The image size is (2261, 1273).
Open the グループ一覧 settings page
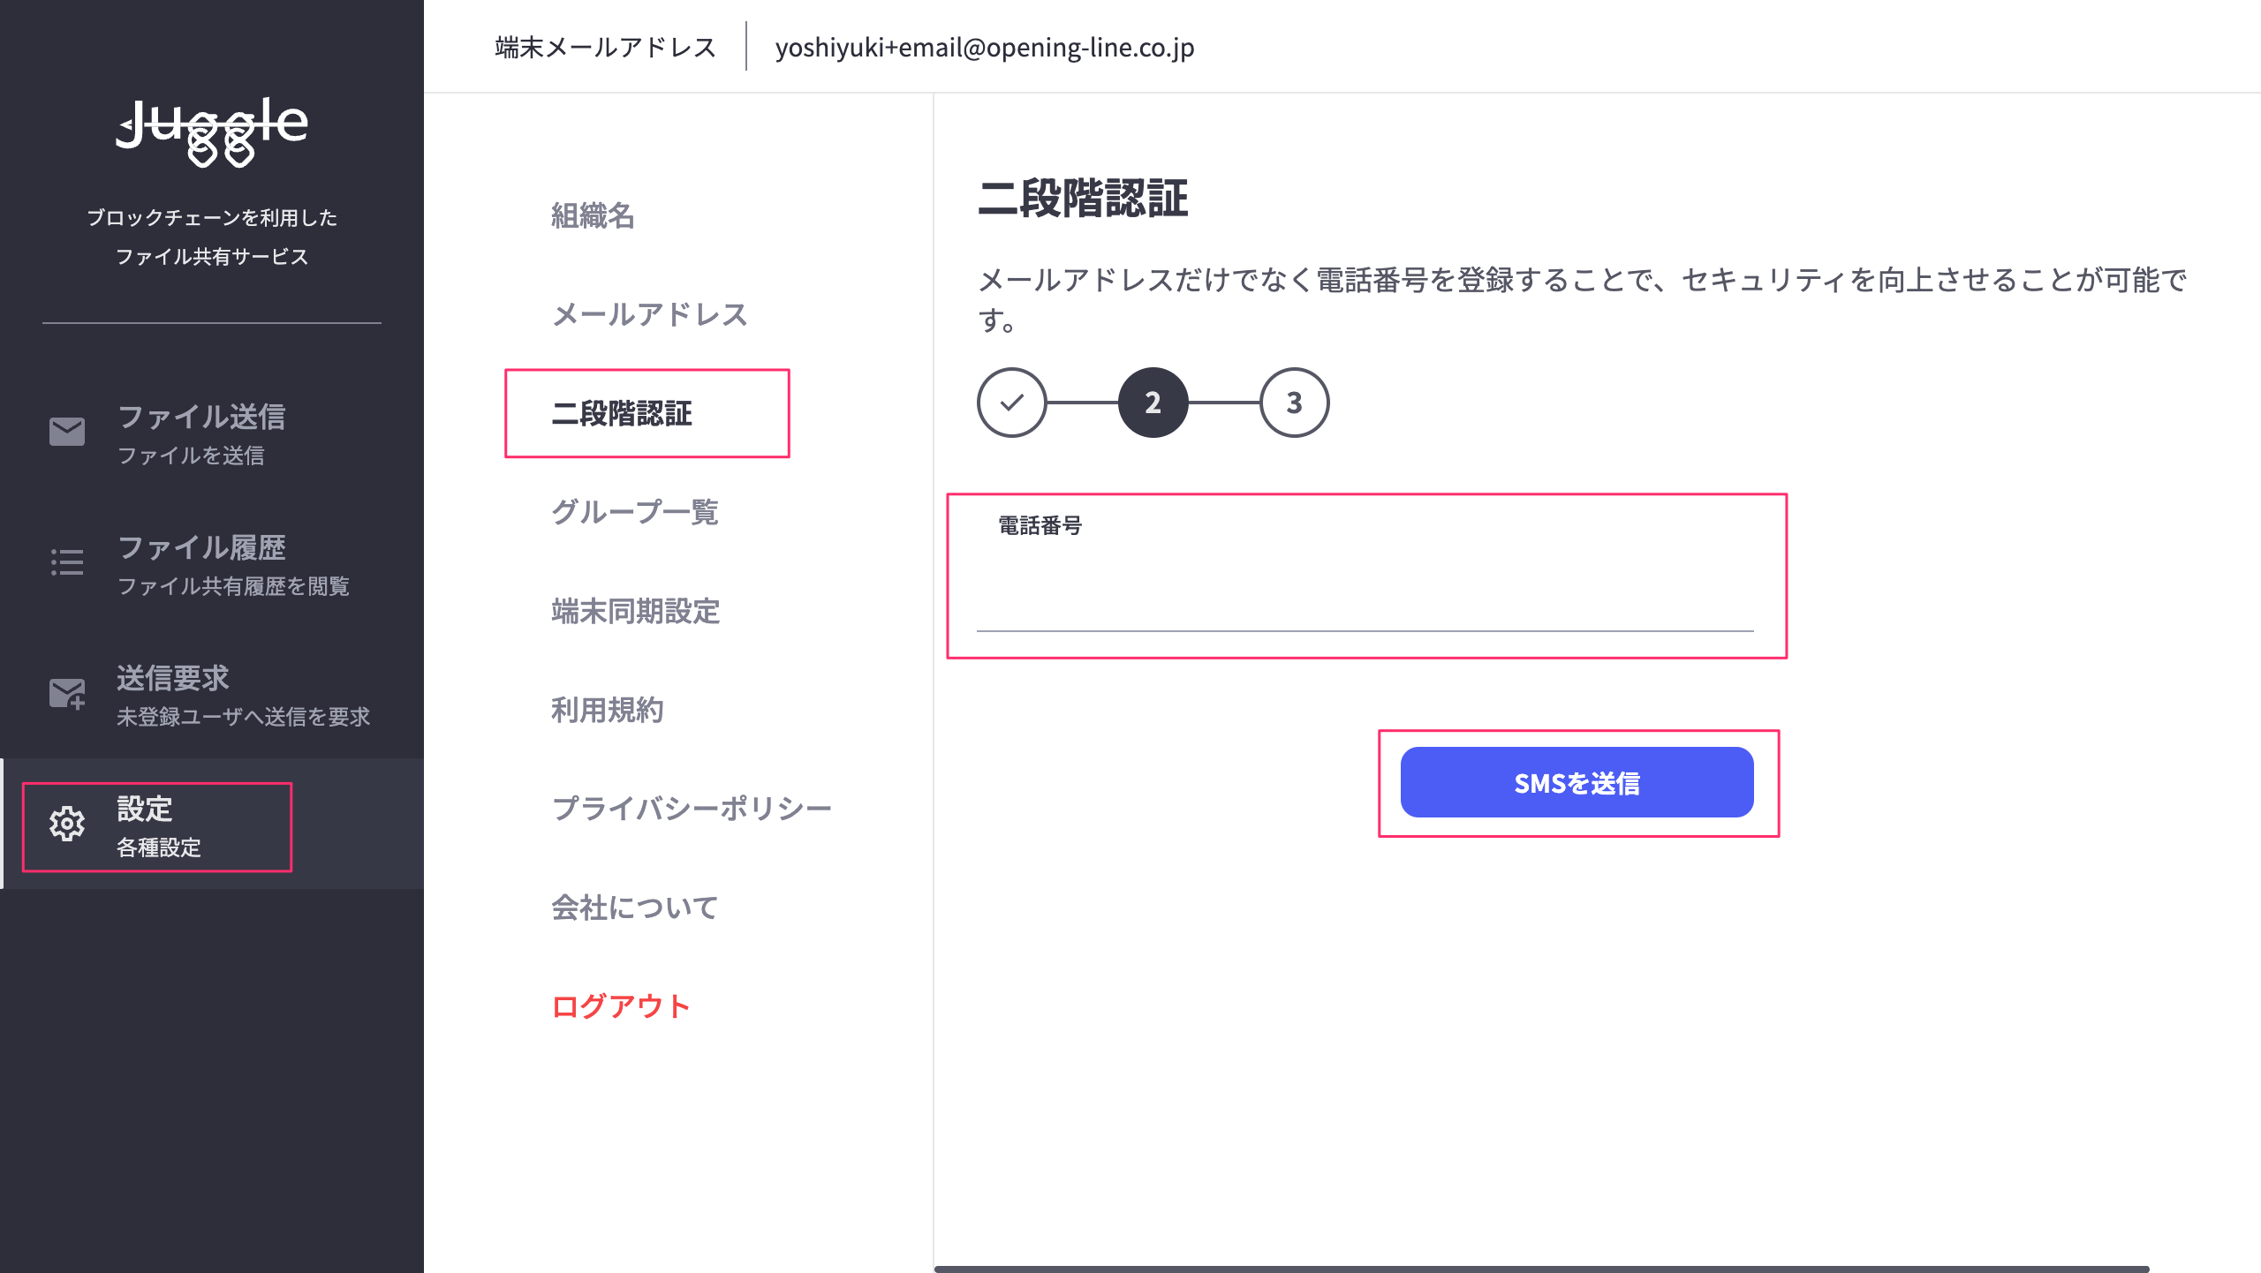[x=635, y=512]
